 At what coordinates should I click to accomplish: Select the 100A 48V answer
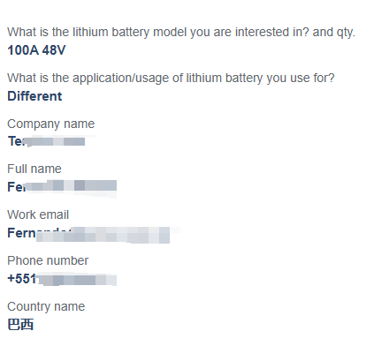pos(36,50)
